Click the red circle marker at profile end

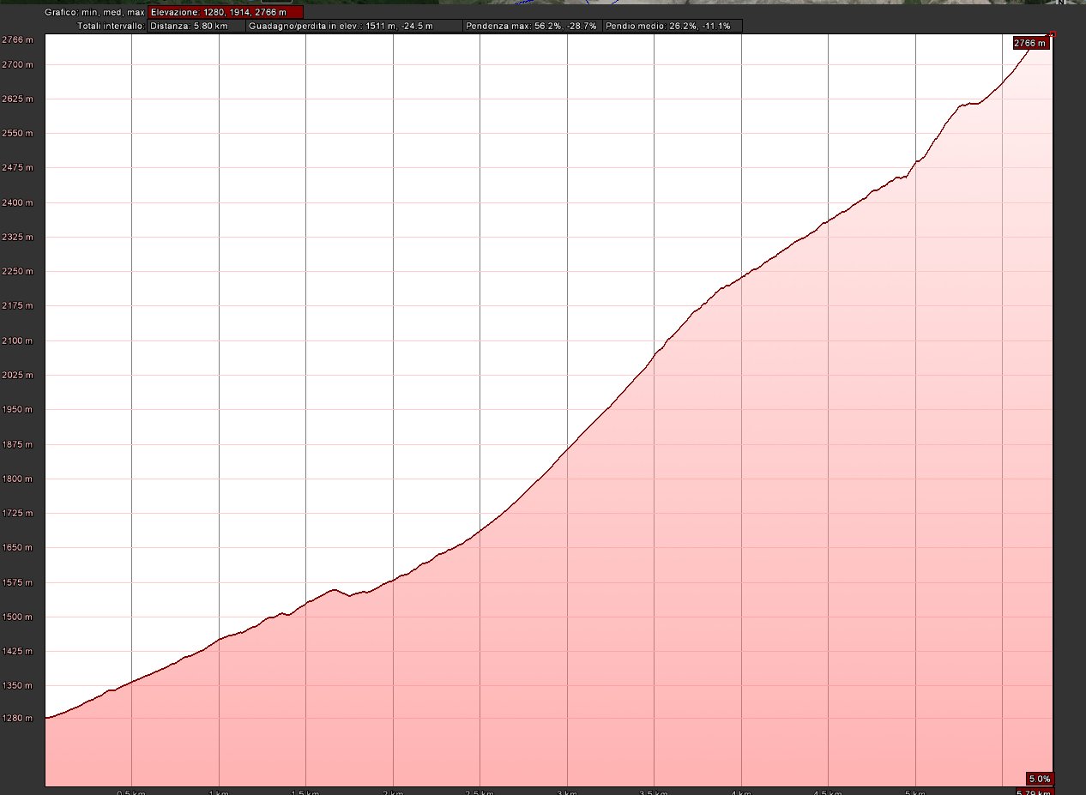(1053, 35)
